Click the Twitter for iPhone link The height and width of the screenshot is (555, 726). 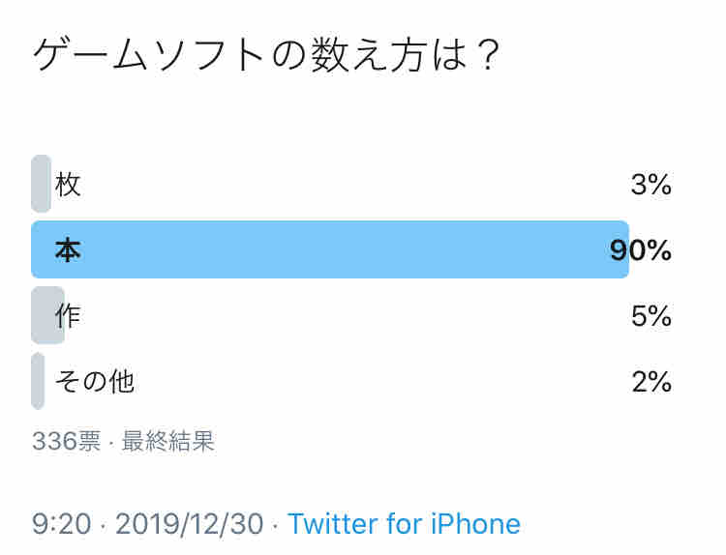[x=404, y=524]
